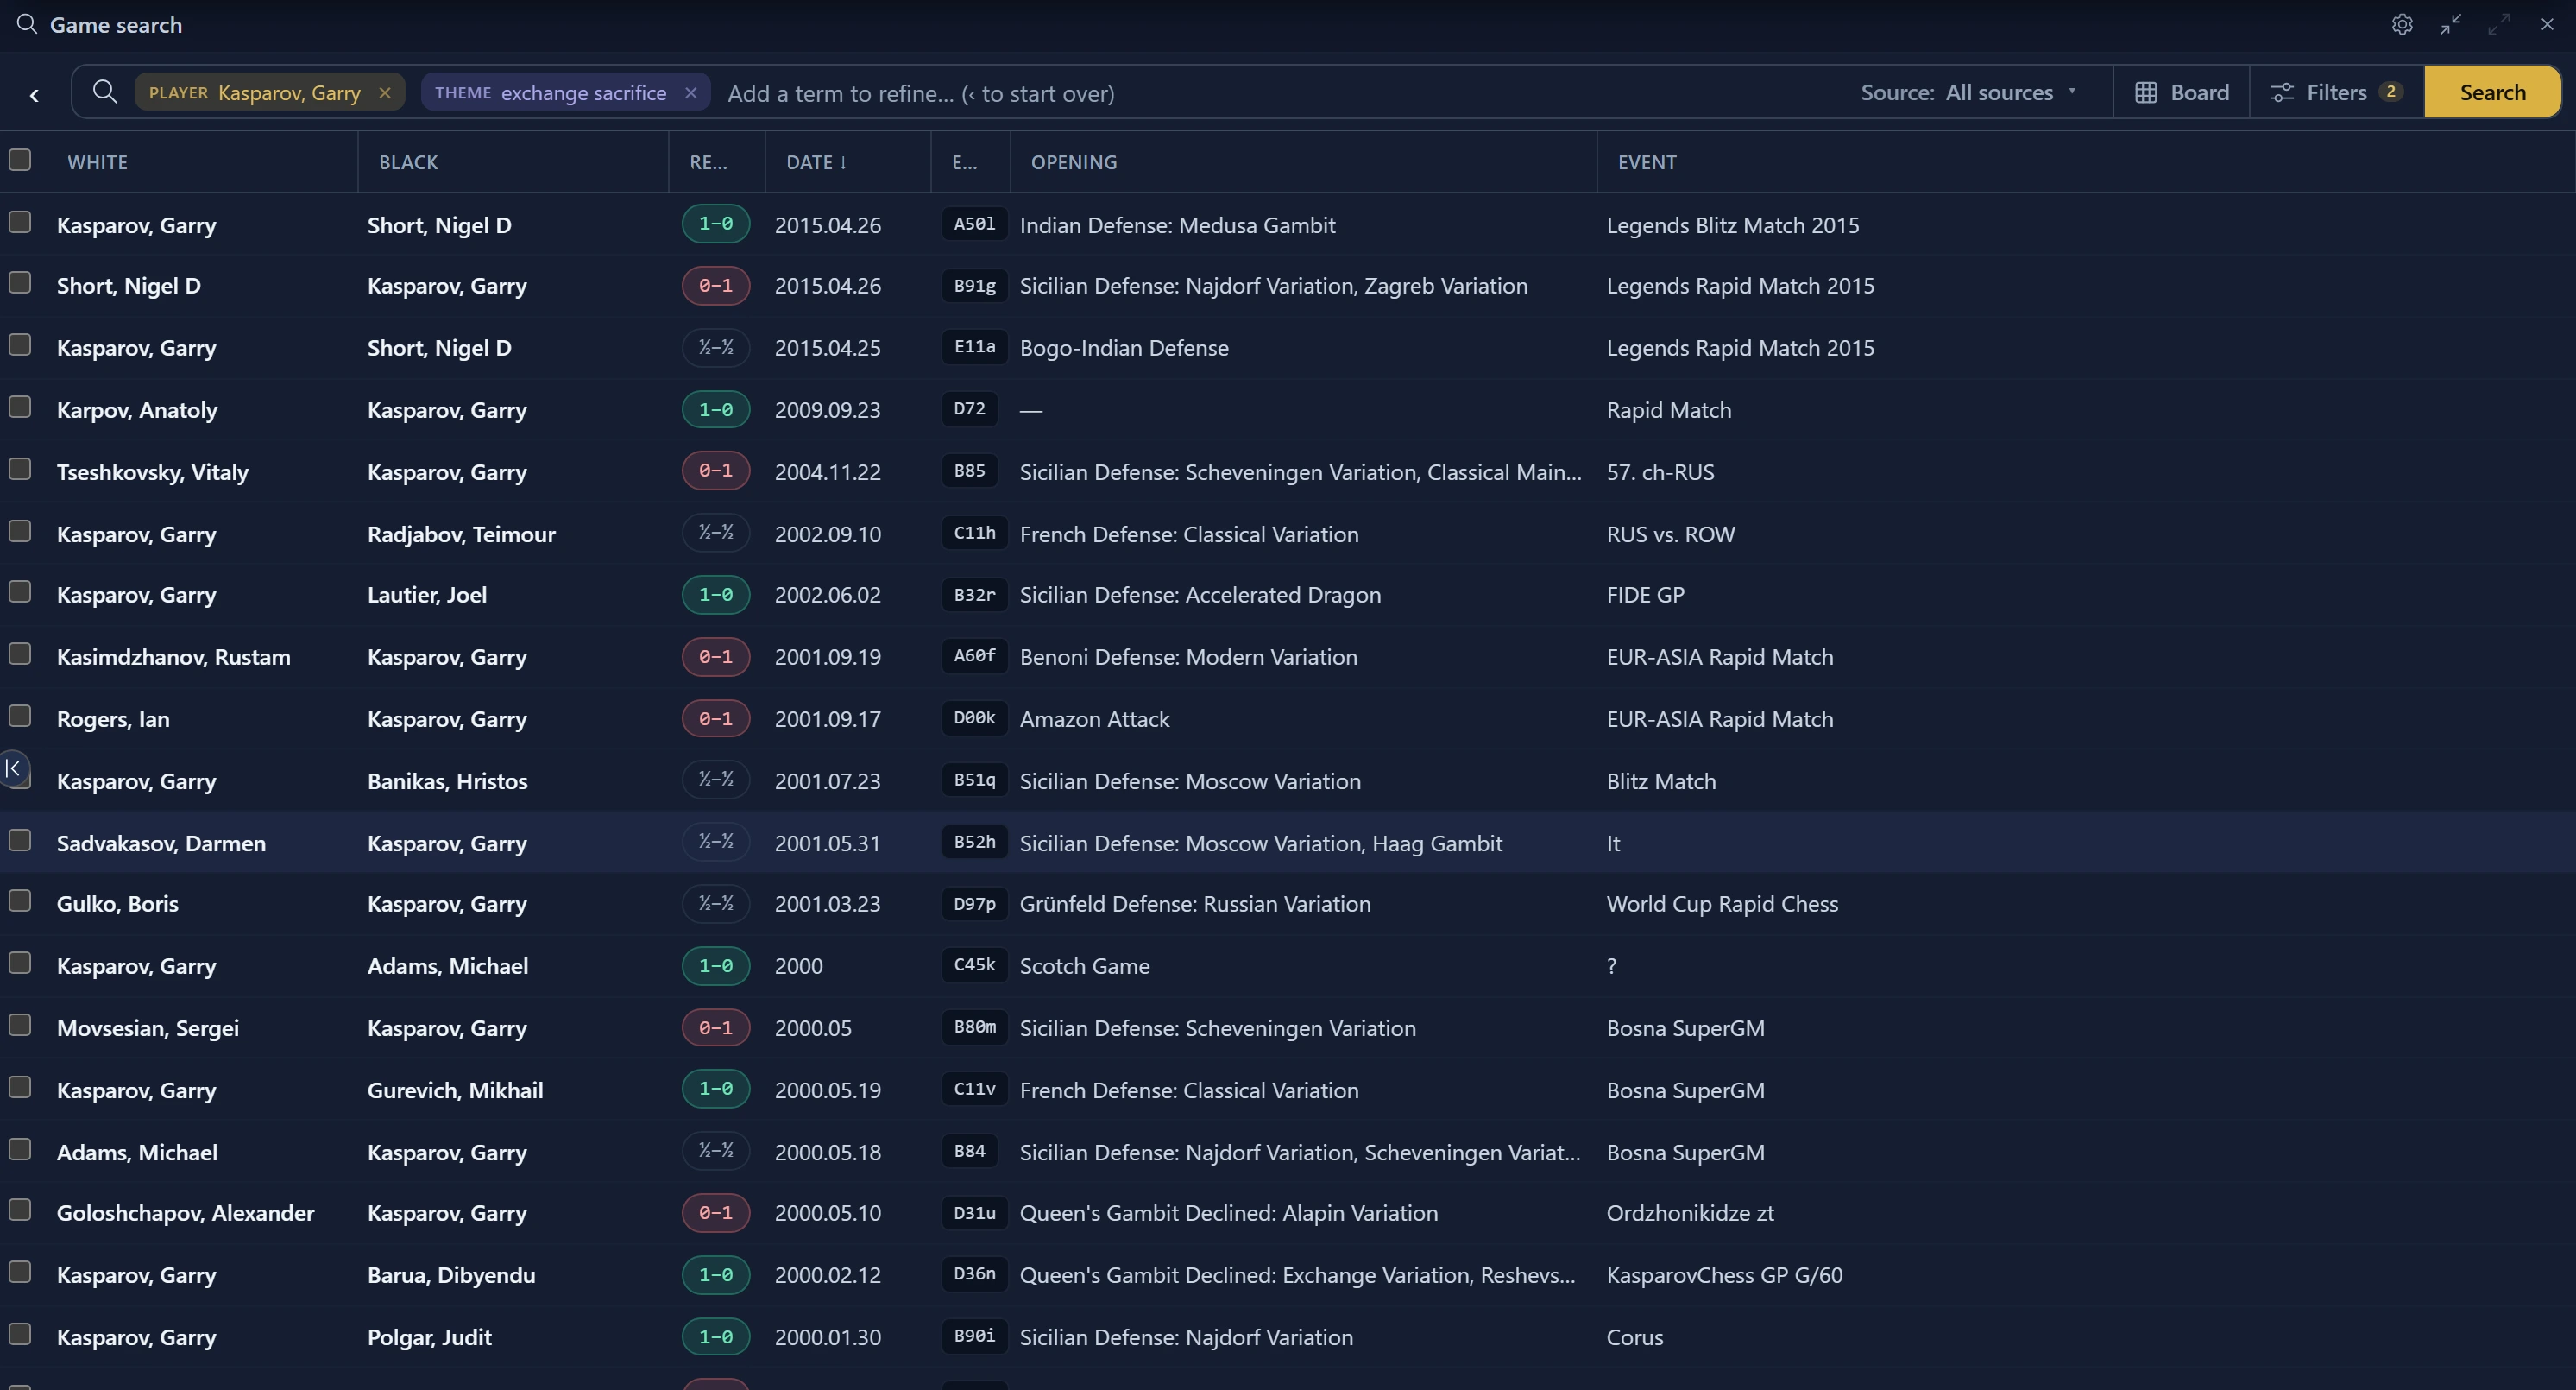Tick checkbox for Kasparov vs Short 2015.04.26 blitz
The width and height of the screenshot is (2576, 1390).
click(x=20, y=222)
